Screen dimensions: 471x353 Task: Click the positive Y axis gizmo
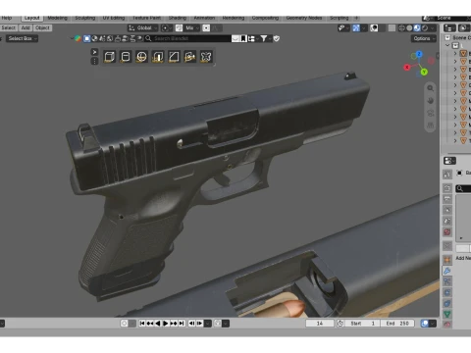(424, 72)
